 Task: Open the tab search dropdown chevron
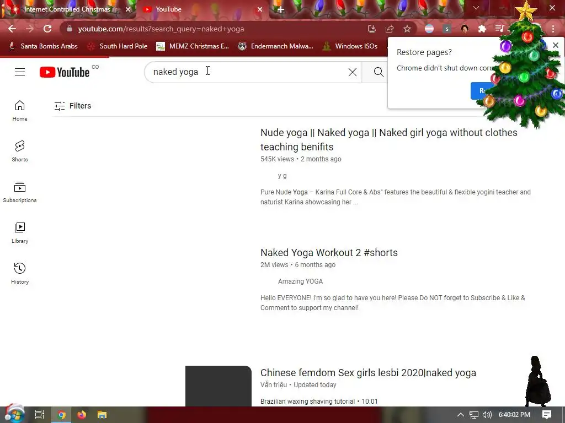pyautogui.click(x=476, y=8)
